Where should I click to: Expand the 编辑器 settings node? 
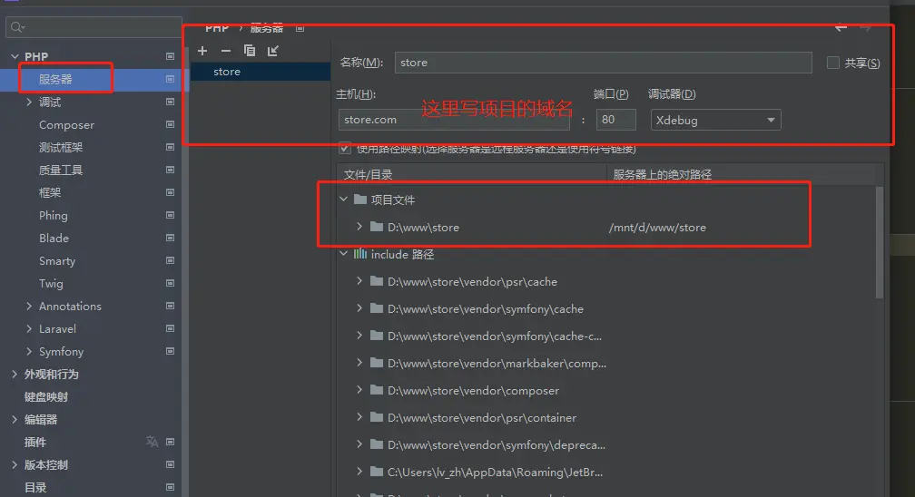coord(15,419)
